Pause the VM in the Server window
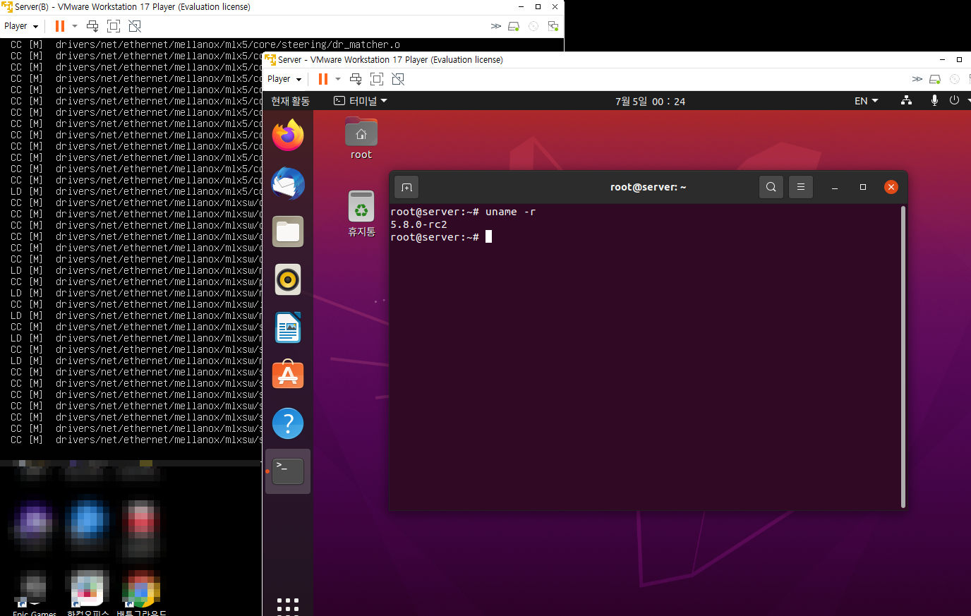This screenshot has width=971, height=616. (x=323, y=79)
